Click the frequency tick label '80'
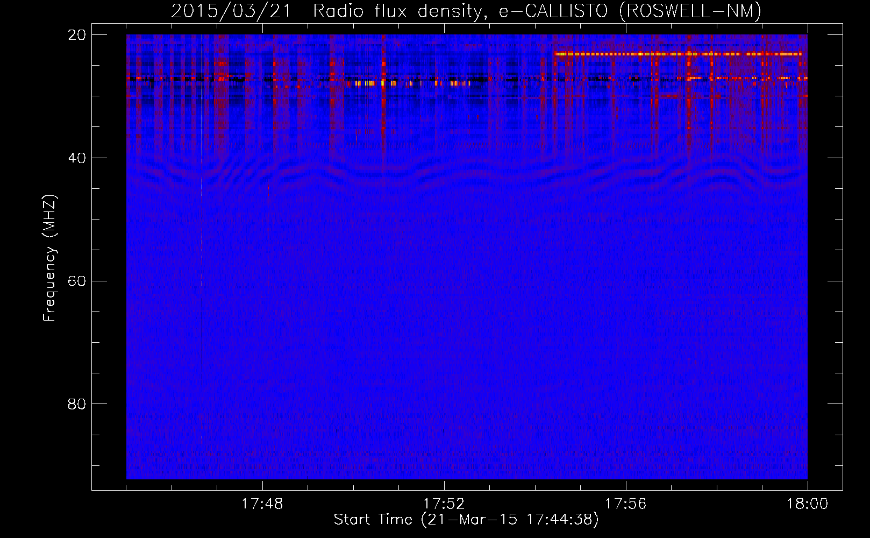The height and width of the screenshot is (538, 870). [77, 404]
